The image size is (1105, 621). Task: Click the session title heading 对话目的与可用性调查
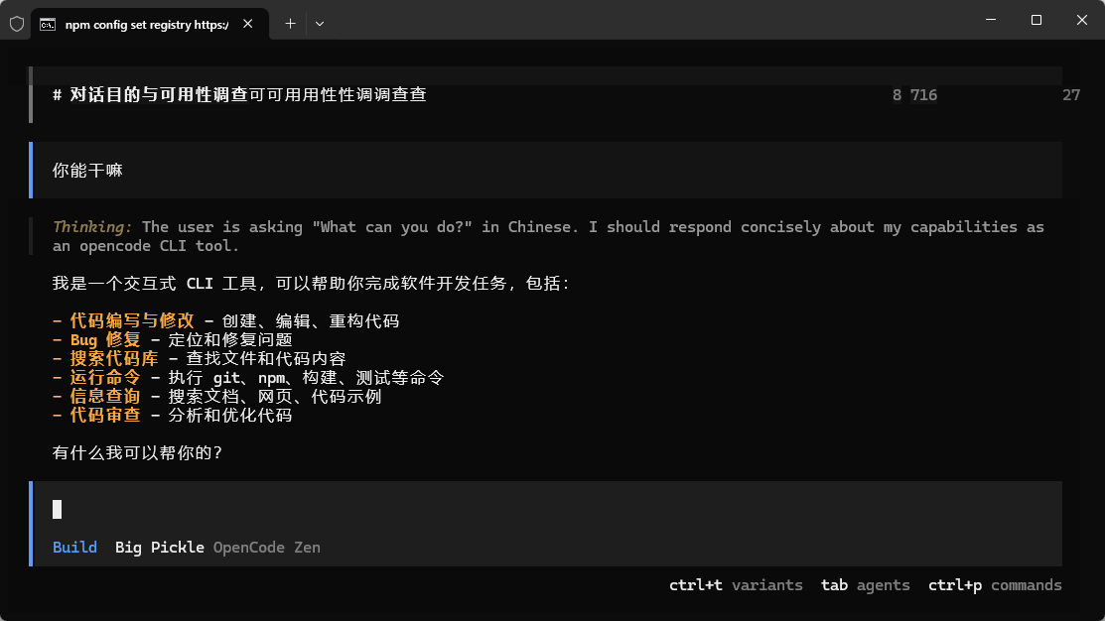click(159, 95)
